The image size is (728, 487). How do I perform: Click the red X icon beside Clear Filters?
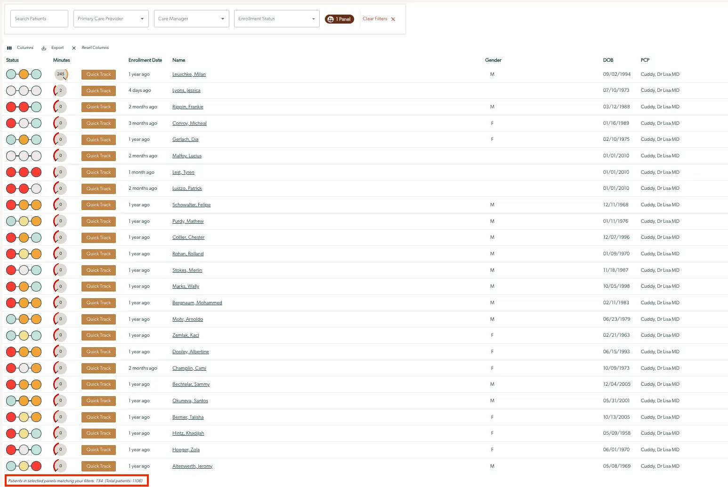(x=393, y=19)
